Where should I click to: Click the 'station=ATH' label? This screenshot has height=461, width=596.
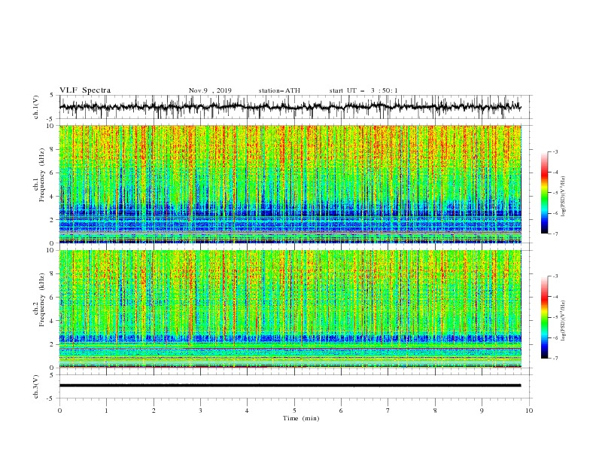pos(279,90)
